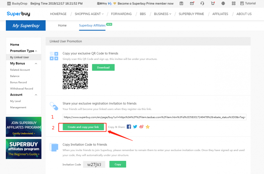This screenshot has width=264, height=174.
Task: Open the mail messages icon
Action: pos(192,4)
